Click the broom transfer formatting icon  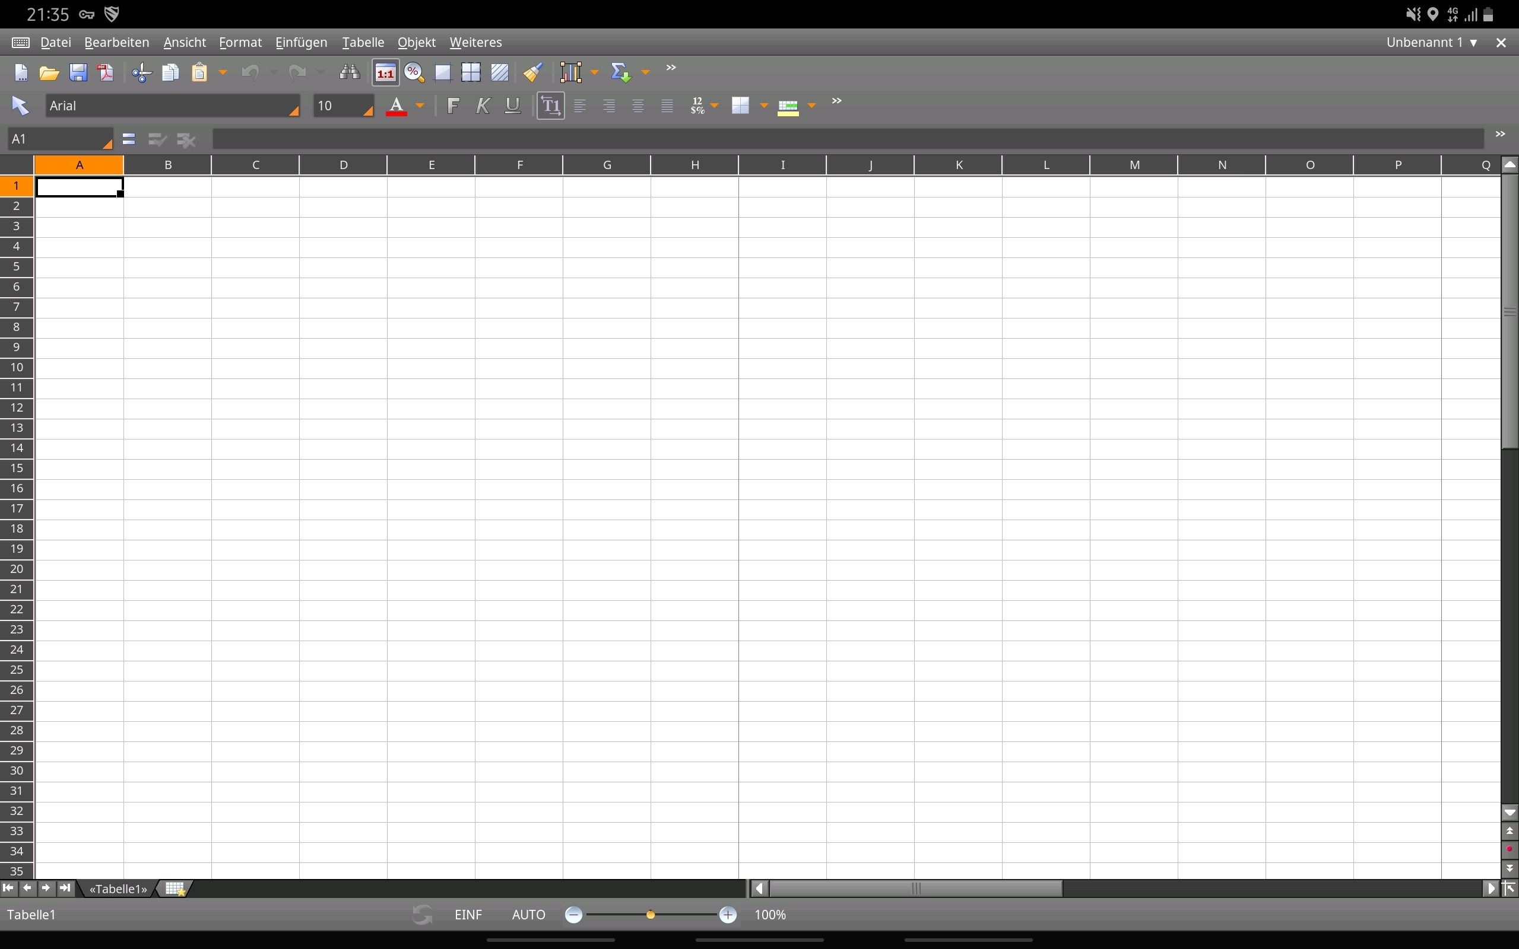533,73
